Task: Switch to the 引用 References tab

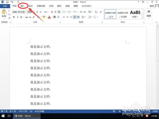Action: pyautogui.click(x=51, y=6)
